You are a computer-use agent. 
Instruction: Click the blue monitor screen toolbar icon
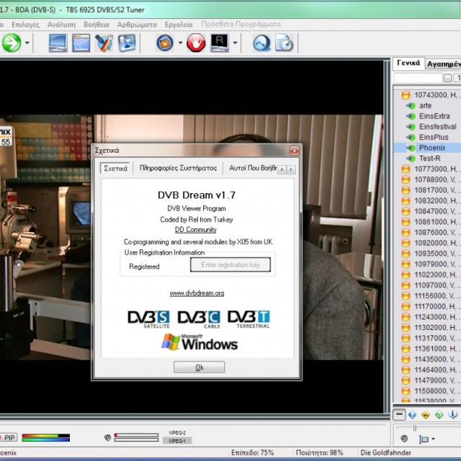pyautogui.click(x=58, y=43)
